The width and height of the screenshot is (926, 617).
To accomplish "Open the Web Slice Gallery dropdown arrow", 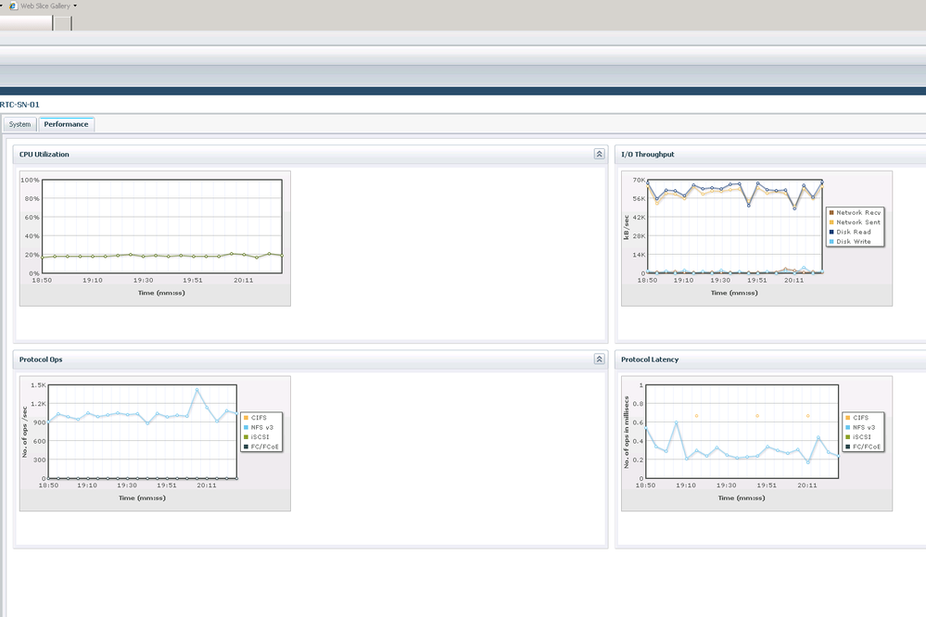I will (x=75, y=6).
